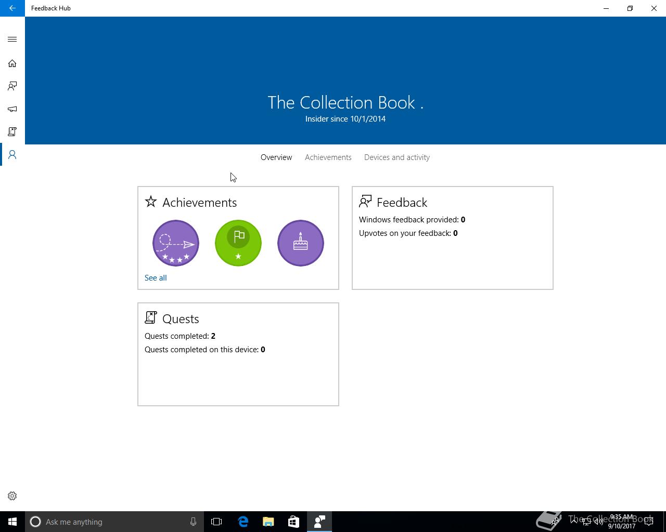Open the Store from the taskbar
The image size is (666, 532).
click(293, 522)
